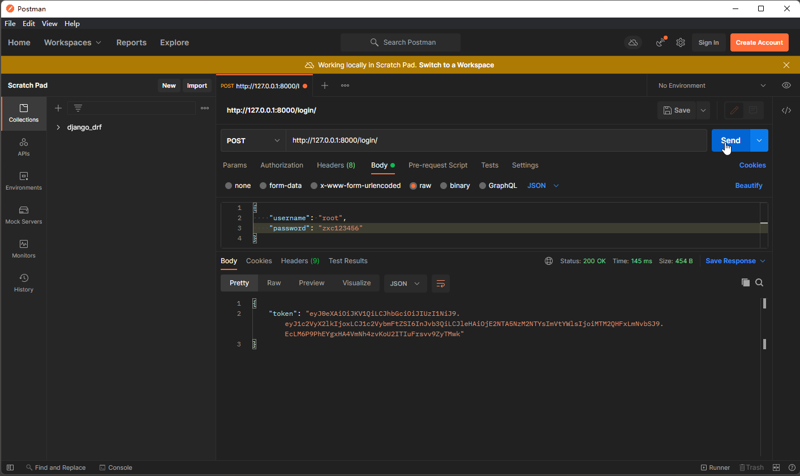Open the Collections sidebar panel
The height and width of the screenshot is (476, 800).
pos(24,113)
